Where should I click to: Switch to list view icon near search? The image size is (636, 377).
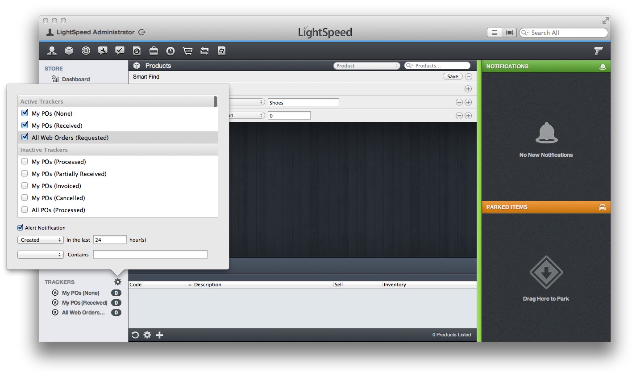[x=494, y=33]
